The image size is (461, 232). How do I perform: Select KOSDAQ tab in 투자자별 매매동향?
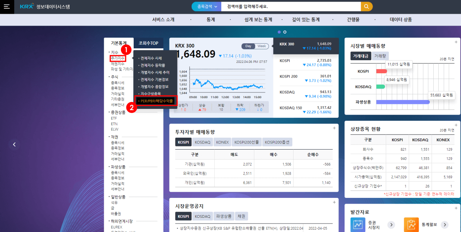coord(202,142)
